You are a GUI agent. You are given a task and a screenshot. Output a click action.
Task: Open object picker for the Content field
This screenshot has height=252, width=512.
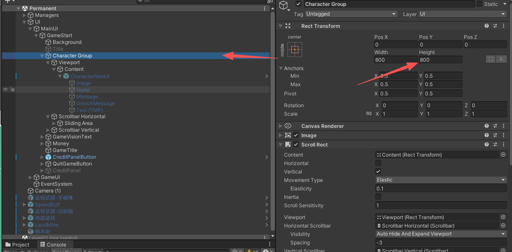(x=503, y=155)
